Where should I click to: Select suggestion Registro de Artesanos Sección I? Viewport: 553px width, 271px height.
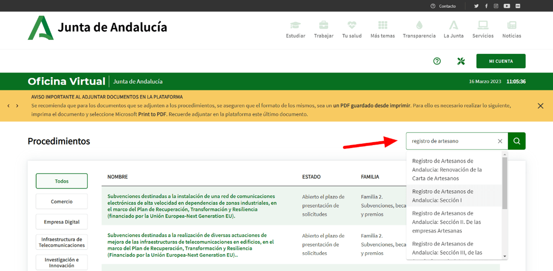pos(454,195)
